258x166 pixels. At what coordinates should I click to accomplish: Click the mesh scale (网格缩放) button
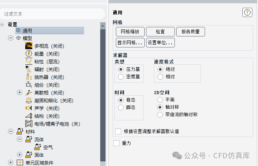130,32
